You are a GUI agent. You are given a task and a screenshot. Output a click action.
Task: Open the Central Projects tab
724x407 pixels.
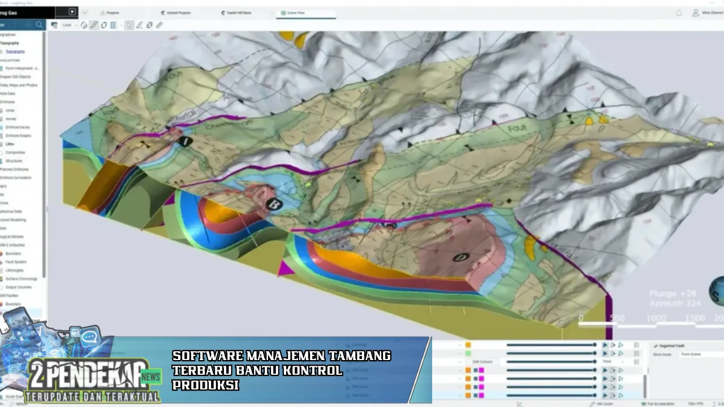tap(178, 12)
